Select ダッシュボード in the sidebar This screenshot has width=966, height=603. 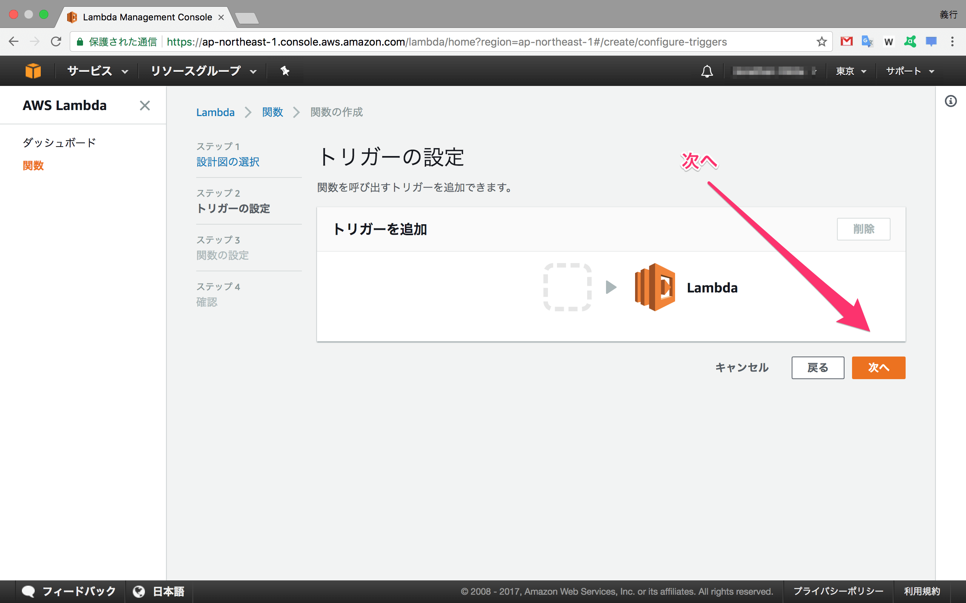(x=59, y=142)
